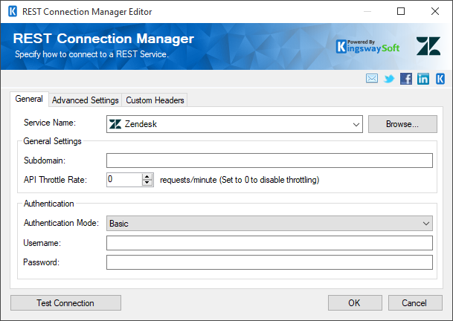Image resolution: width=453 pixels, height=321 pixels.
Task: Focus the Username input field
Action: (269, 243)
